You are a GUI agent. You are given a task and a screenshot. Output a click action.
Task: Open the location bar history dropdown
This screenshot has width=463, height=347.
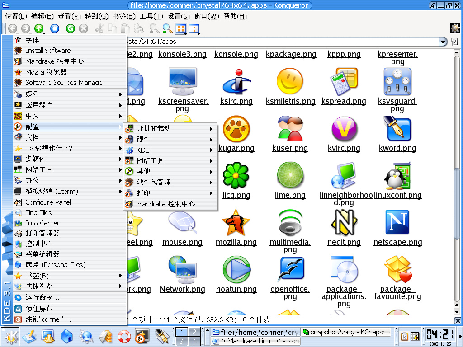[443, 42]
